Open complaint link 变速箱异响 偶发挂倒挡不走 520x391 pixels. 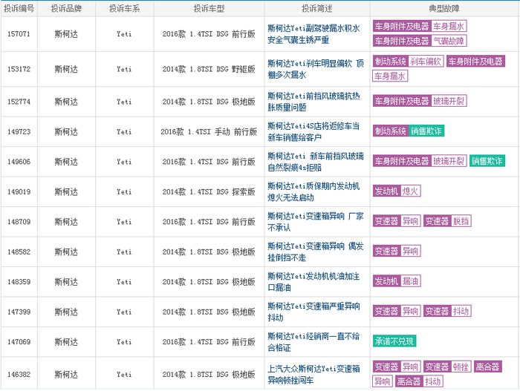coord(316,252)
